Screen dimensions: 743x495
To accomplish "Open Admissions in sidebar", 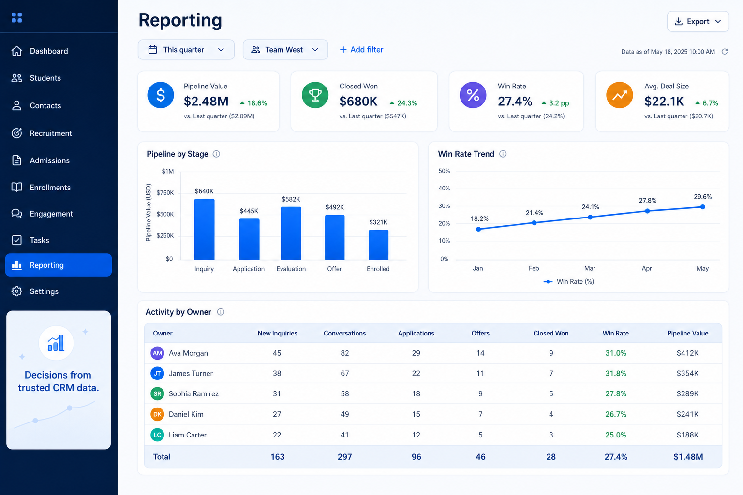I will (59, 160).
